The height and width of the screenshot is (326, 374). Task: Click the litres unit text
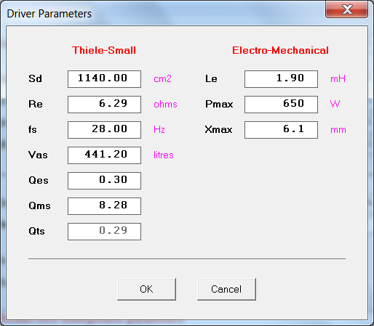(x=164, y=155)
